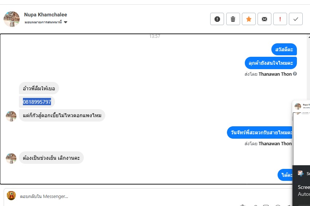Expand the conversation assignment dropdown arrow
Image resolution: width=310 pixels, height=206 pixels.
(66, 22)
